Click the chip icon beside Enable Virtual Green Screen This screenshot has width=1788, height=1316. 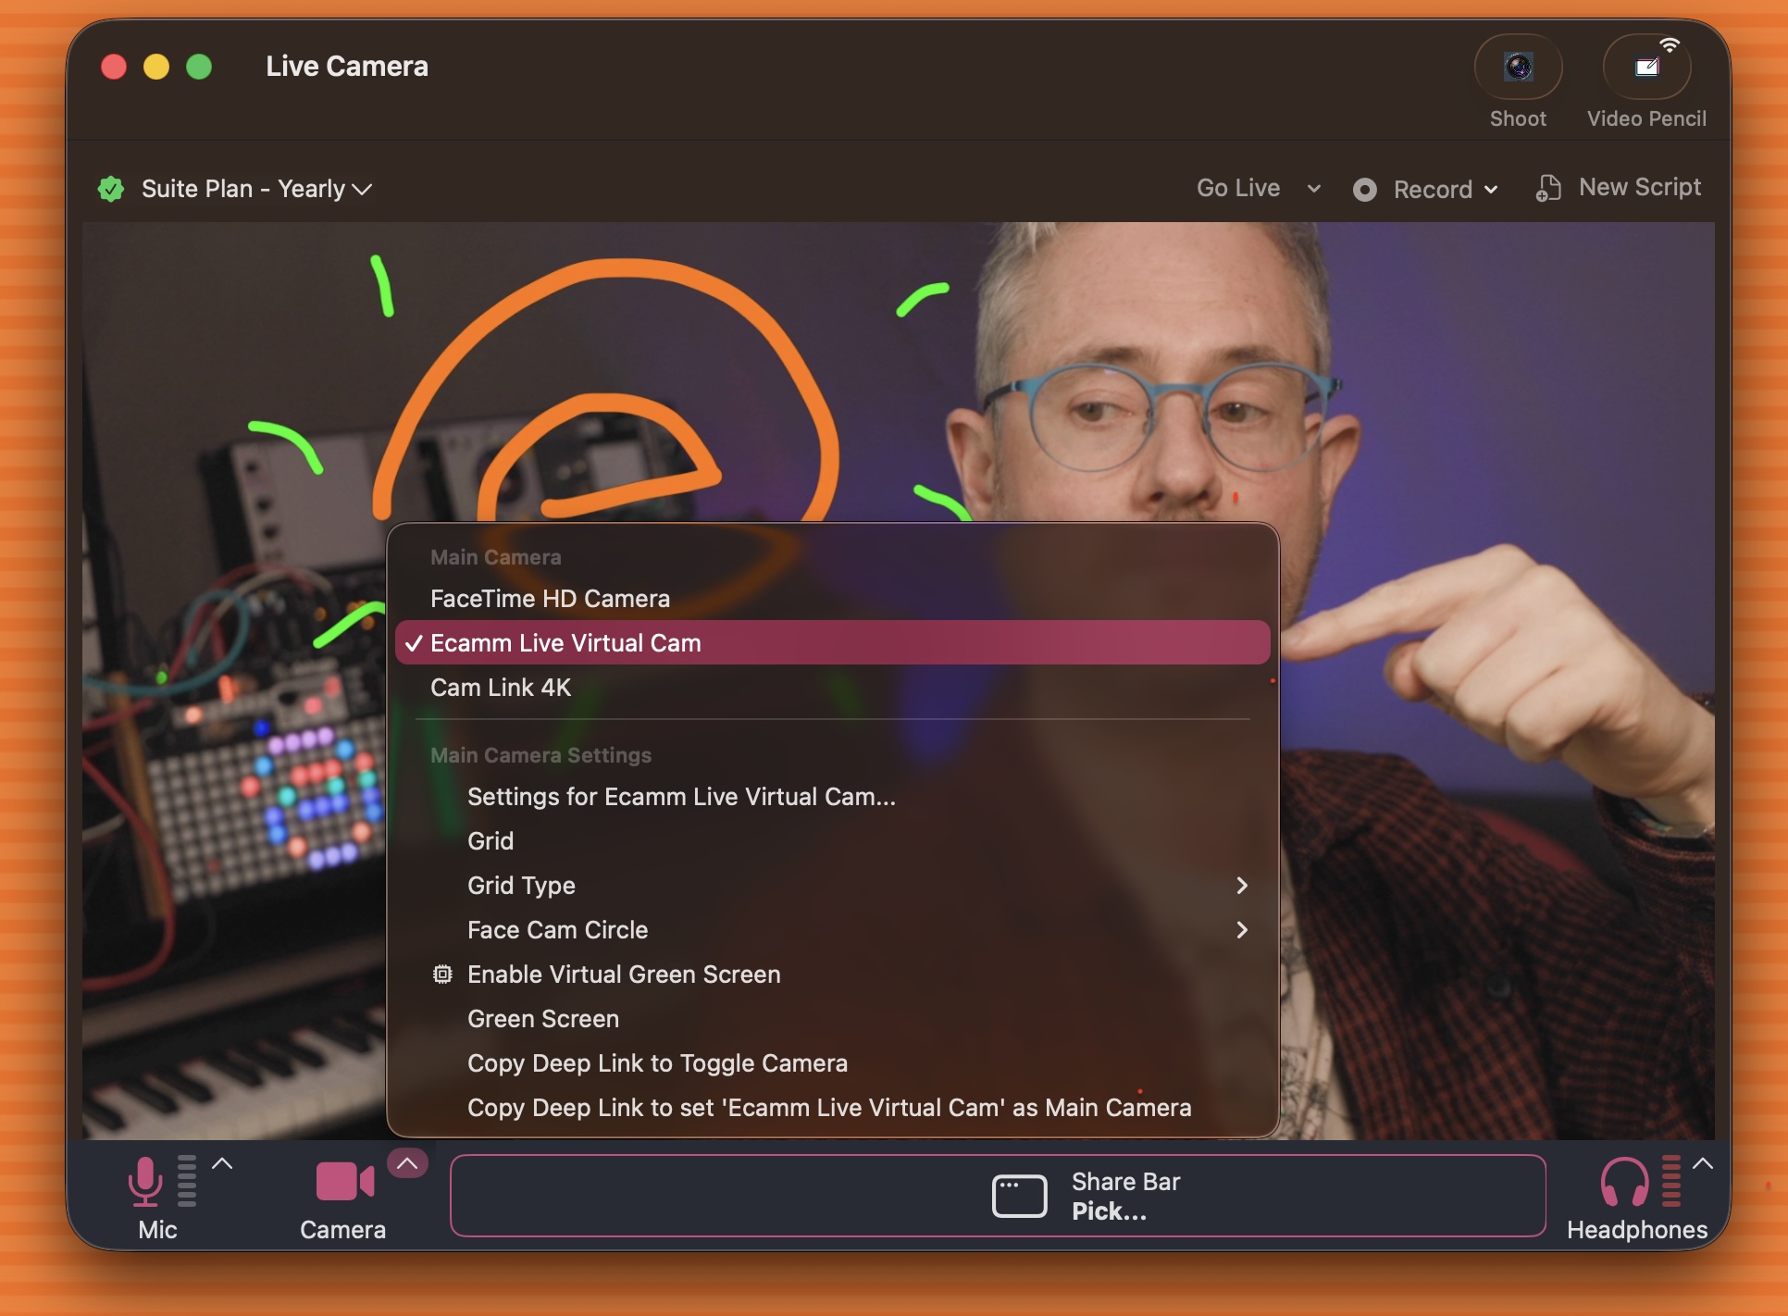pos(442,975)
